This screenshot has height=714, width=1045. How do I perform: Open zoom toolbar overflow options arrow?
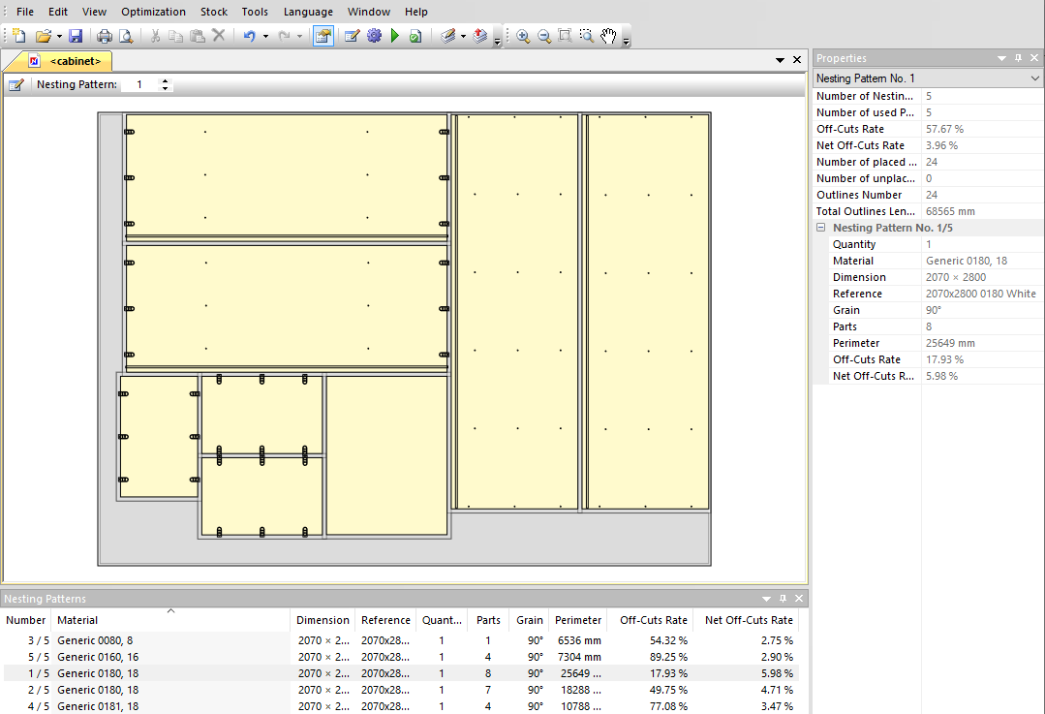[627, 42]
